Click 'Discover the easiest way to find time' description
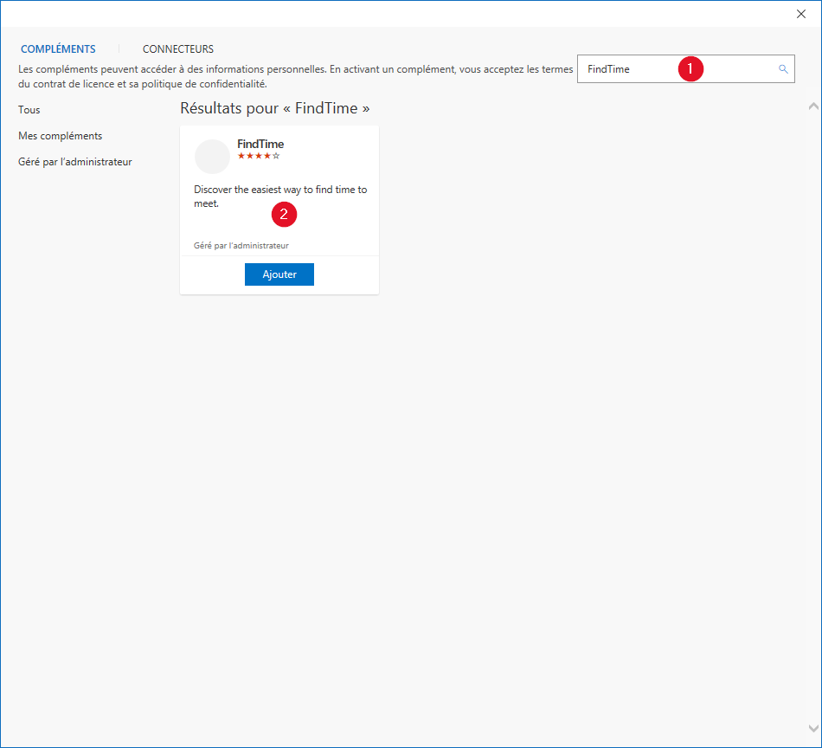Screen dimensions: 822x748 [x=280, y=197]
